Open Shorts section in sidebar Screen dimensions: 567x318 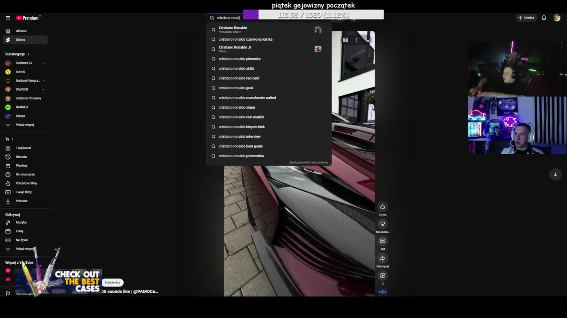[x=25, y=40]
